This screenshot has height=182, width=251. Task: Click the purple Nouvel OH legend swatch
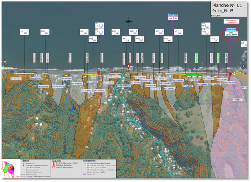pyautogui.click(x=84, y=174)
